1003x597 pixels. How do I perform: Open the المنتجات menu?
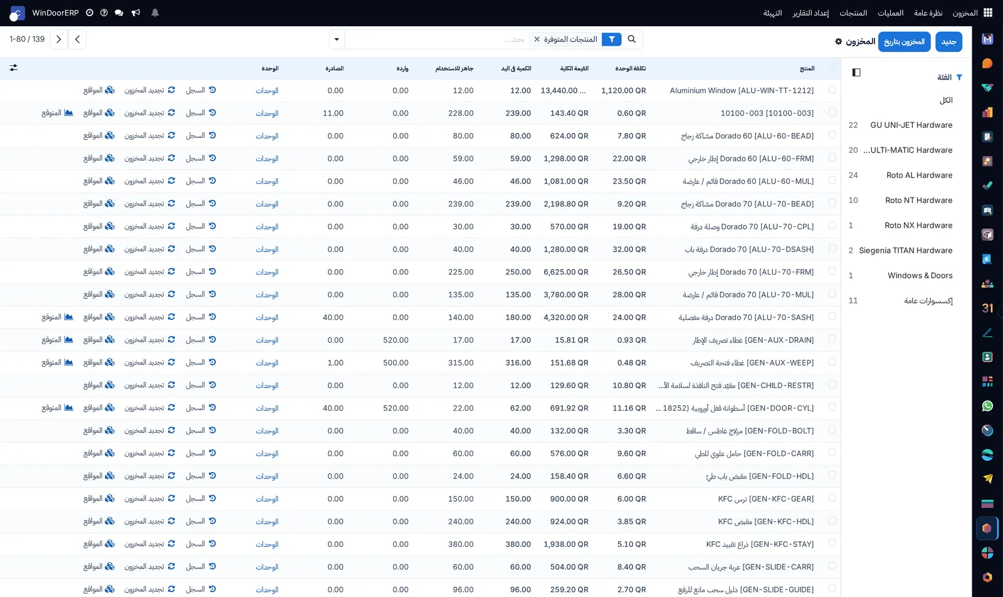click(x=853, y=13)
